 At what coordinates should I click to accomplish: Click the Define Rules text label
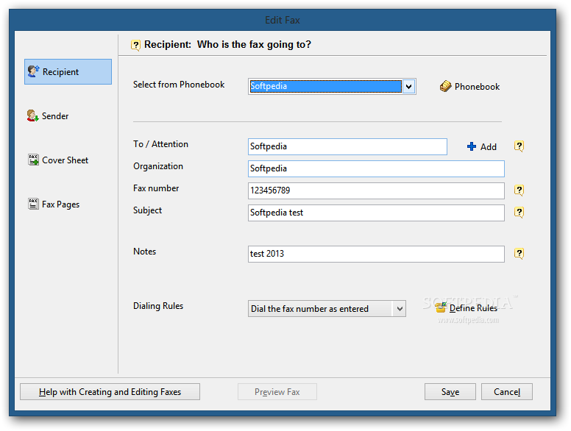point(473,308)
